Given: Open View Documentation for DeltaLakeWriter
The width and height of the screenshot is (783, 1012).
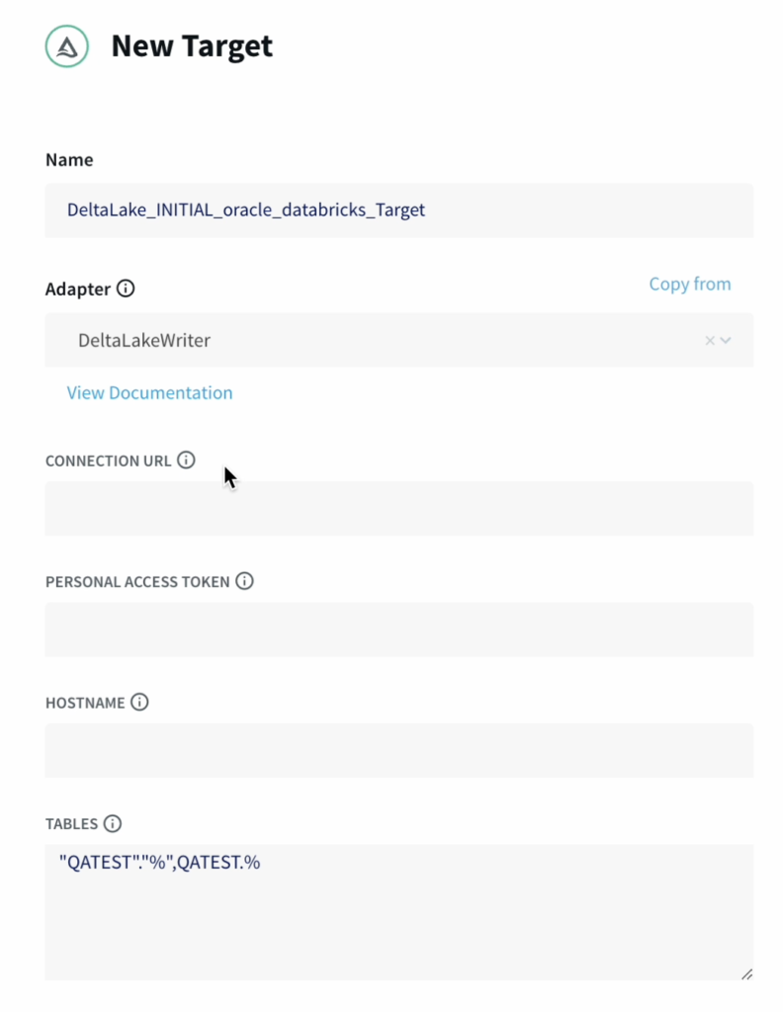Looking at the screenshot, I should coord(149,392).
